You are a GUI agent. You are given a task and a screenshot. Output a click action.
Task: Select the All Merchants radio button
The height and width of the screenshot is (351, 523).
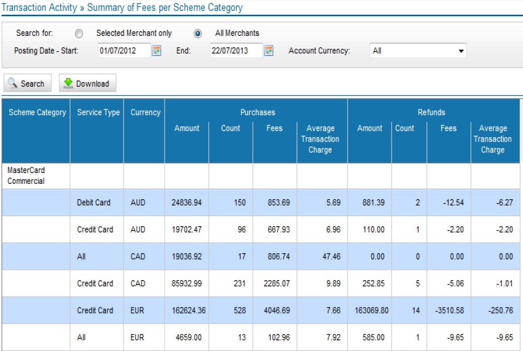pyautogui.click(x=198, y=33)
